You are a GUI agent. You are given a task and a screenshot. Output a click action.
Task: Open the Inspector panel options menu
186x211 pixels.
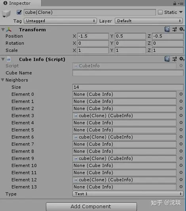click(x=181, y=4)
